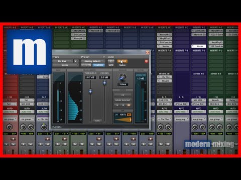Record-enable the red channel strip

click(x=13, y=138)
